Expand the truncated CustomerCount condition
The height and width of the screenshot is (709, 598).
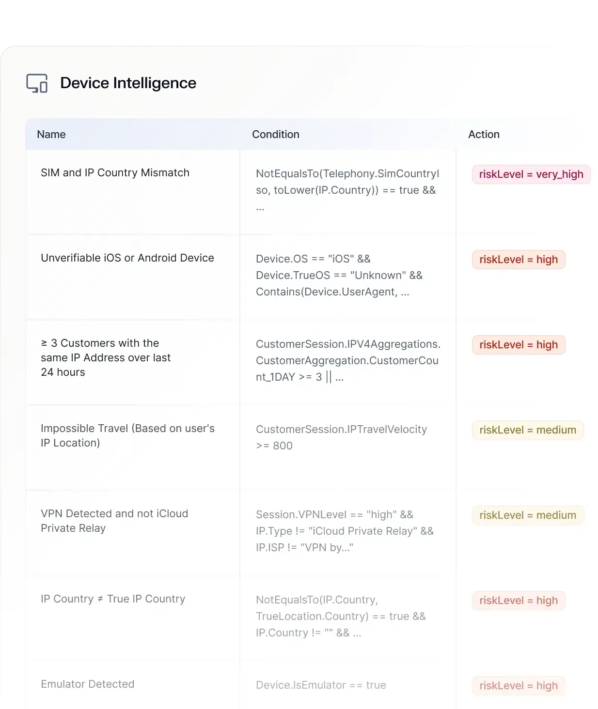[x=339, y=377]
